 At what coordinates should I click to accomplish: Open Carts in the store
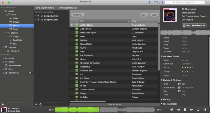point(11,69)
